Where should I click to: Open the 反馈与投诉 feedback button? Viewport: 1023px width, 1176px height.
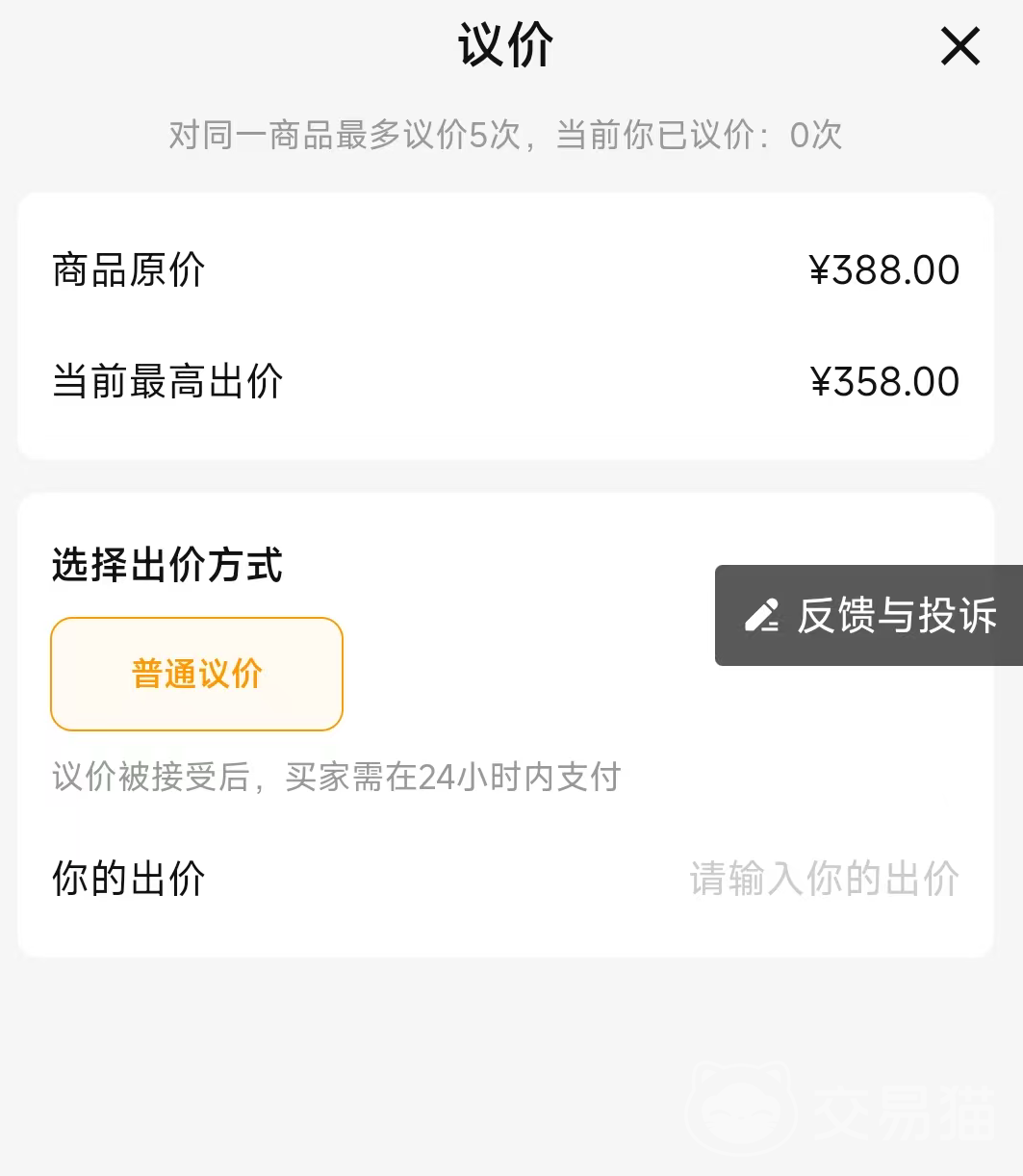click(x=895, y=616)
